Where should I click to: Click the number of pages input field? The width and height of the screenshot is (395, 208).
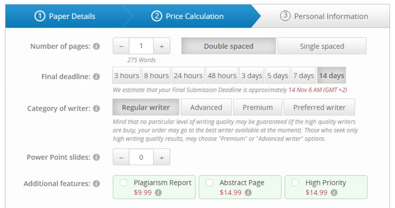[x=141, y=46]
